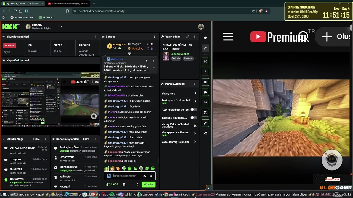Click the 14.620 kicks points balance
Screen dimensions: 353x198
(112, 184)
